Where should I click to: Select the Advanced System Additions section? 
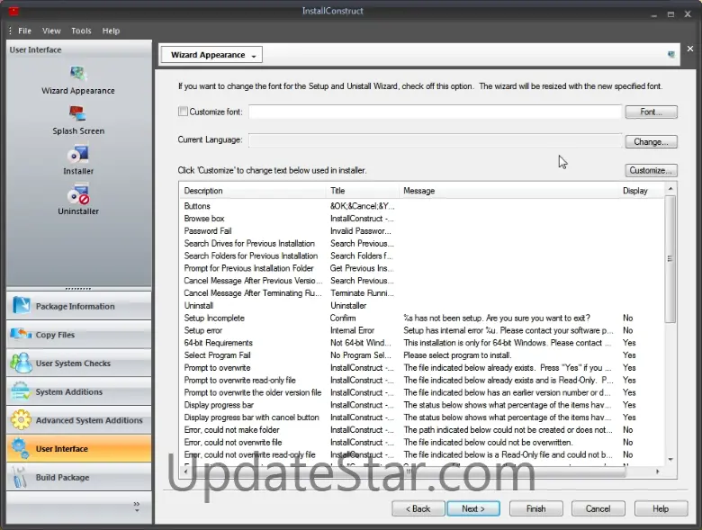[x=79, y=420]
